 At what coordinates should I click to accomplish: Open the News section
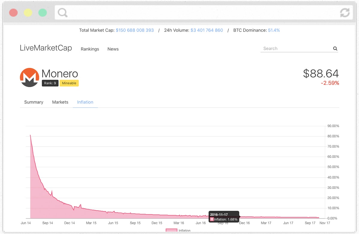tap(113, 49)
